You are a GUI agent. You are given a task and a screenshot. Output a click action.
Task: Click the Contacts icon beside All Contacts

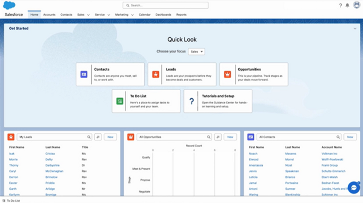251,137
